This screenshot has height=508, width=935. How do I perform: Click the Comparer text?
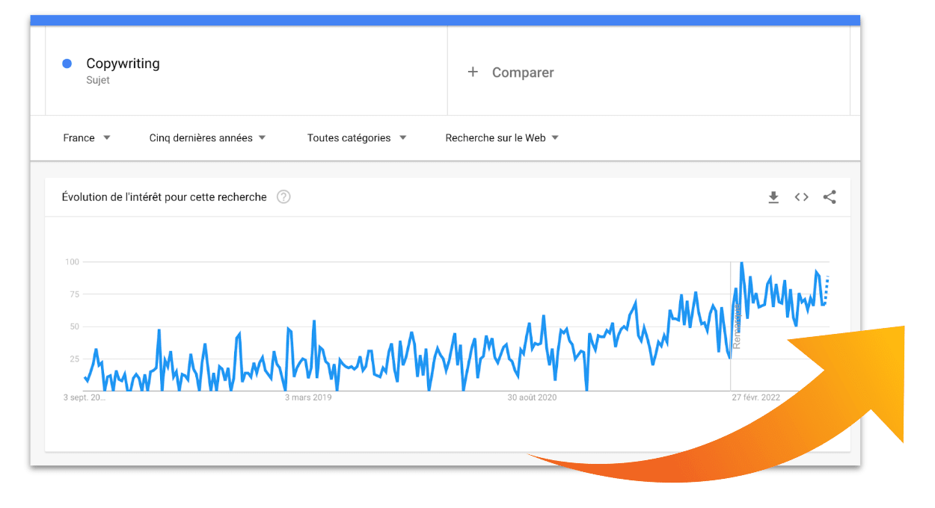click(x=523, y=73)
